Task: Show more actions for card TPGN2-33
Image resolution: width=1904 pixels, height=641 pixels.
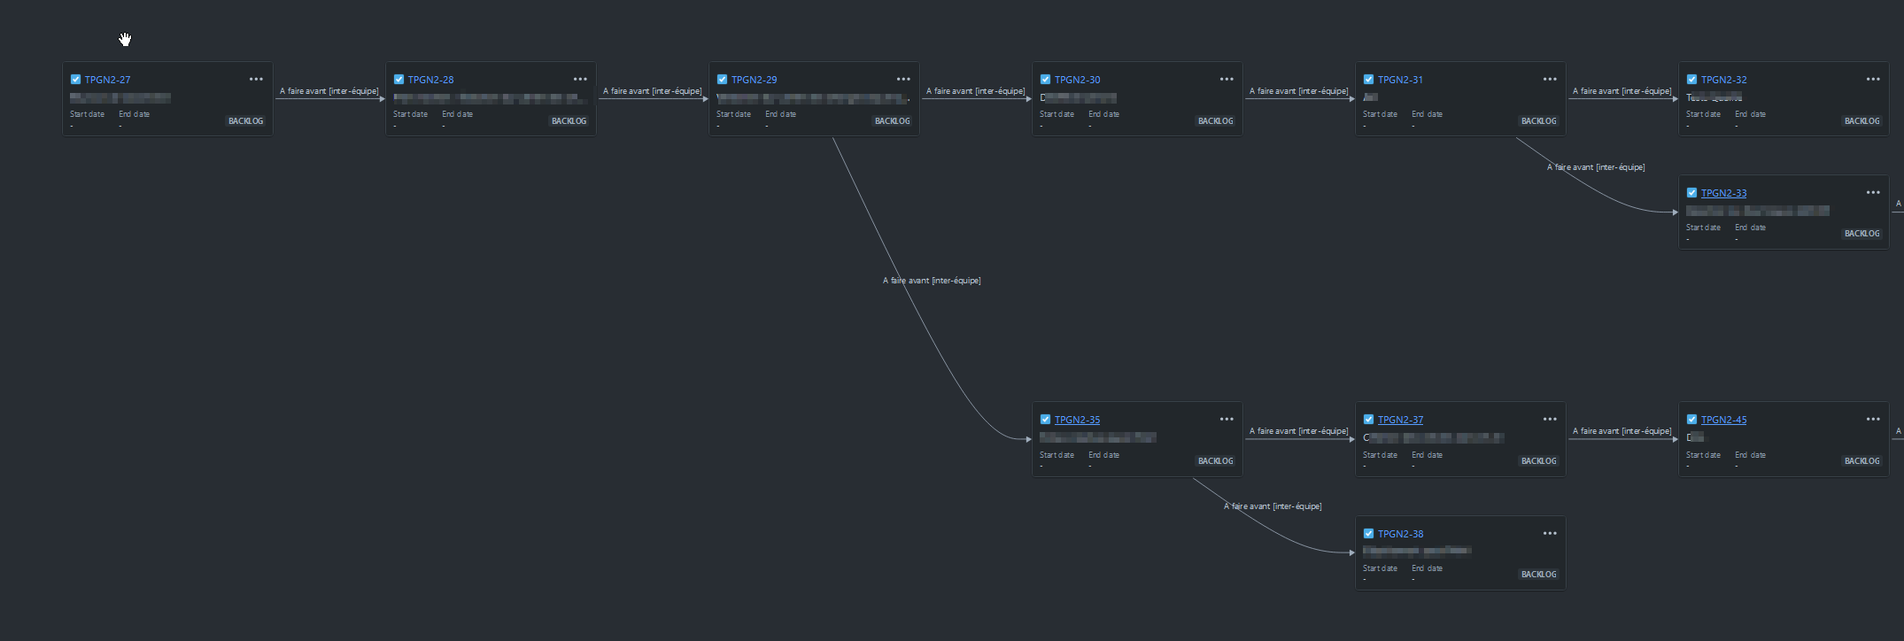Action: click(x=1873, y=192)
